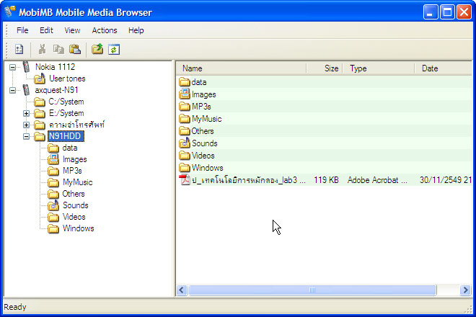Select Videos in the folder tree
The height and width of the screenshot is (317, 476).
[x=74, y=217]
